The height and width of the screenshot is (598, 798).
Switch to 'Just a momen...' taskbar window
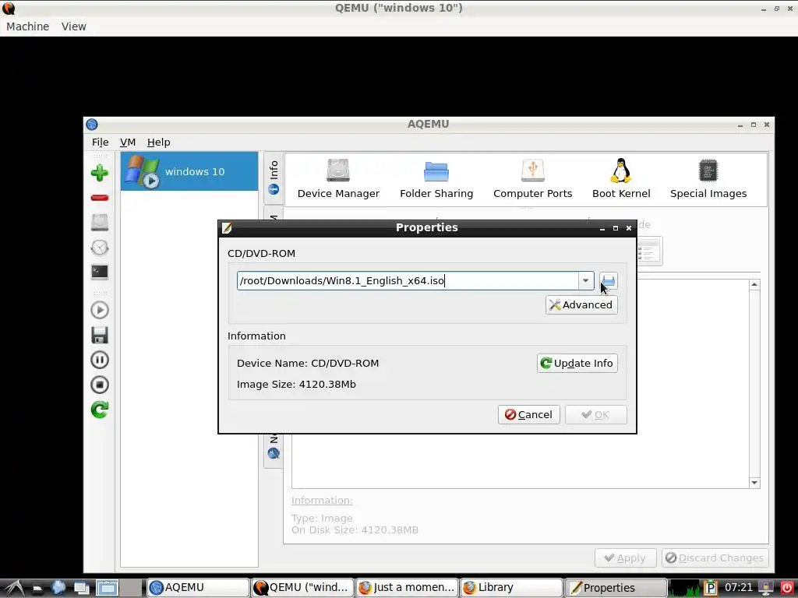[407, 588]
